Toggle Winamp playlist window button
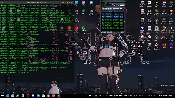The height and width of the screenshot is (98, 175). coord(123,6)
